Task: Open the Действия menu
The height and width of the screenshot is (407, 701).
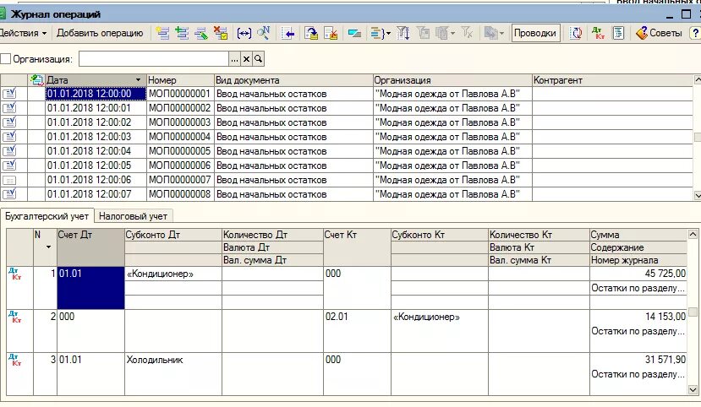Action: click(x=23, y=33)
